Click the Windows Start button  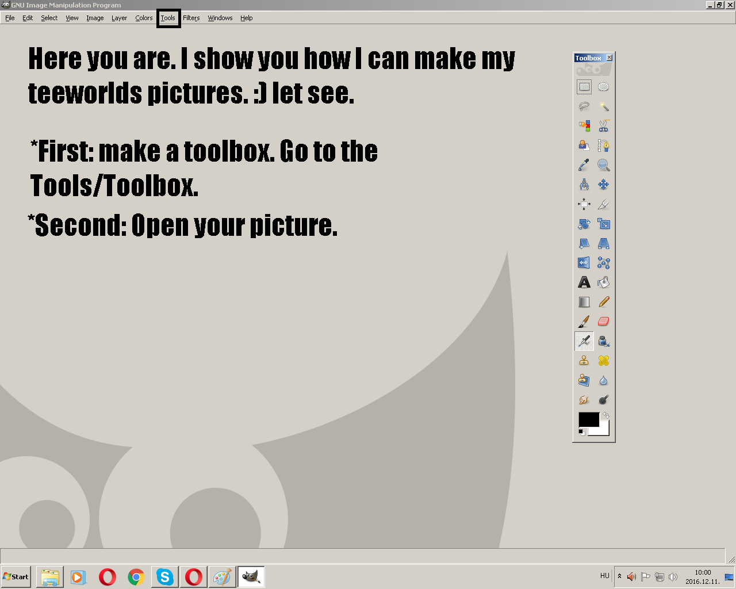16,576
